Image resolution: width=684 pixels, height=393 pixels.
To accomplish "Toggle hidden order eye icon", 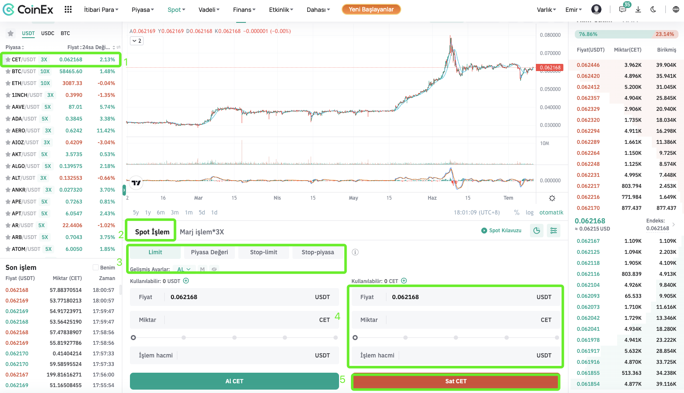I will [x=214, y=269].
